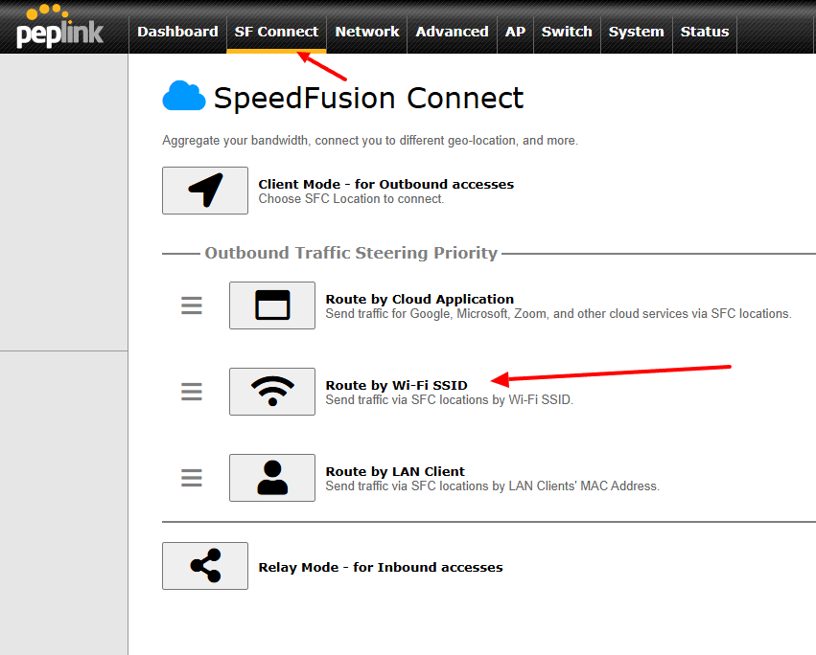Open the System tab
Viewport: 816px width, 655px height.
coord(637,32)
